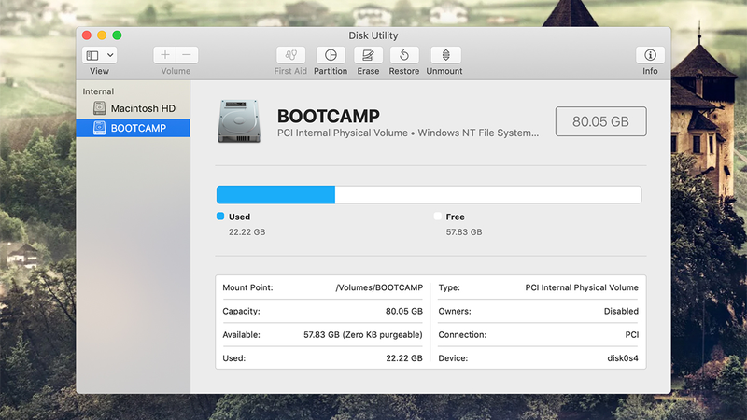Select BOOTCAMP in the sidebar
This screenshot has width=747, height=420.
tap(133, 128)
